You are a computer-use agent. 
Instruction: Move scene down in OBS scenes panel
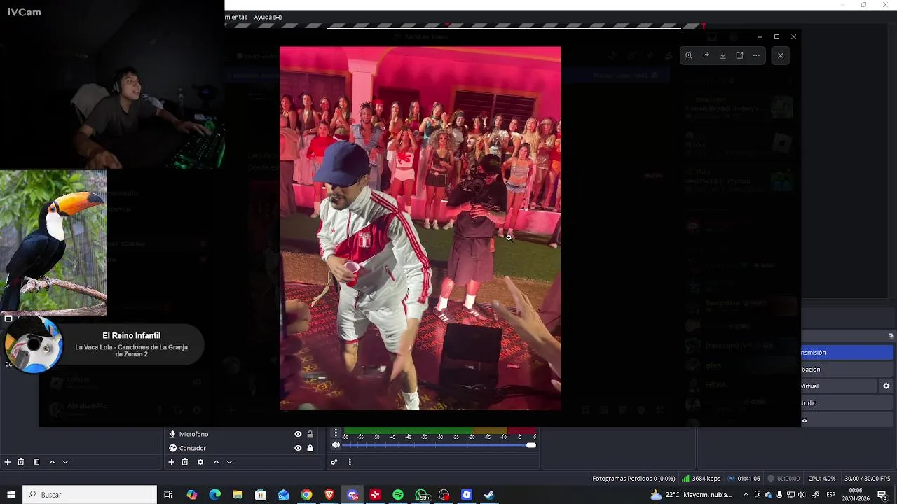point(65,462)
